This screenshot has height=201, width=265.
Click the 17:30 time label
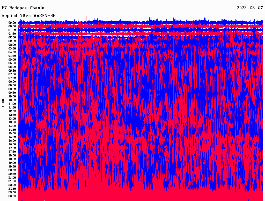12,152
